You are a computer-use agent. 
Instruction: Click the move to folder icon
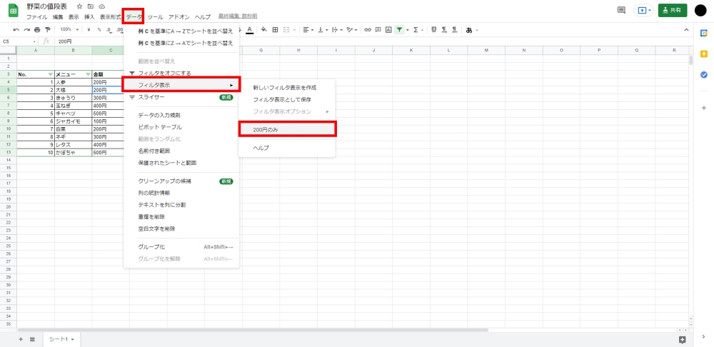coord(91,6)
